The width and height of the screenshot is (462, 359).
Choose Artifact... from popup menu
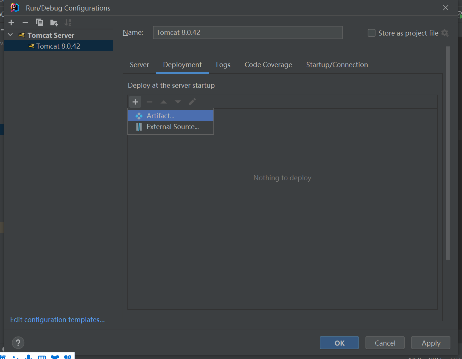171,116
